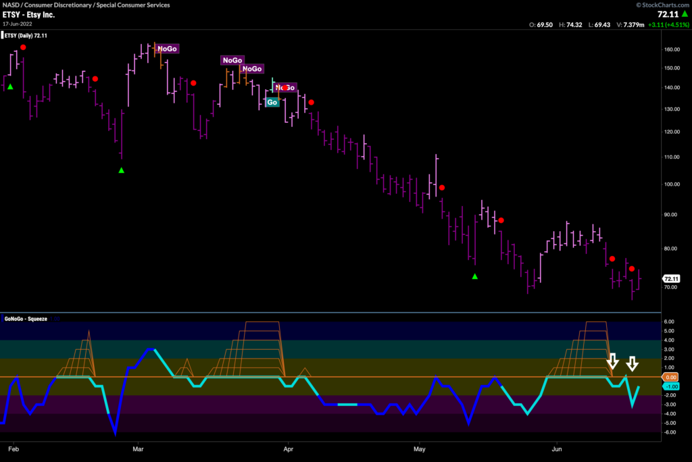This screenshot has height=462, width=692.
Task: Click the volume value V: 7.379m
Action: coord(631,25)
